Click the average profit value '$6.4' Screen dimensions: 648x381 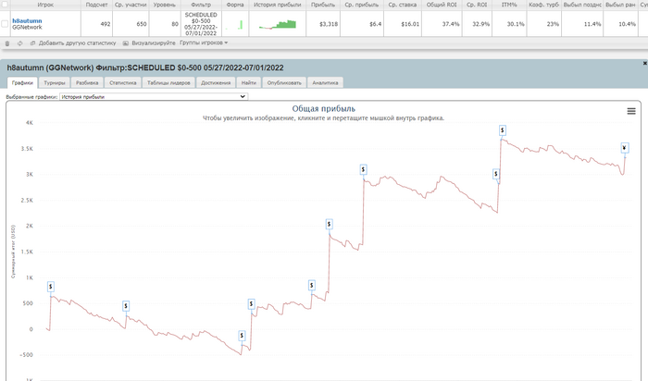coord(375,24)
